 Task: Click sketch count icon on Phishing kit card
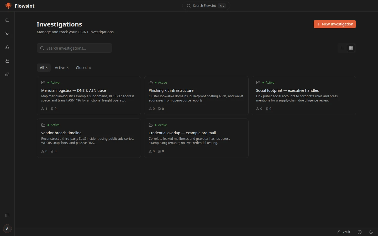[150, 109]
